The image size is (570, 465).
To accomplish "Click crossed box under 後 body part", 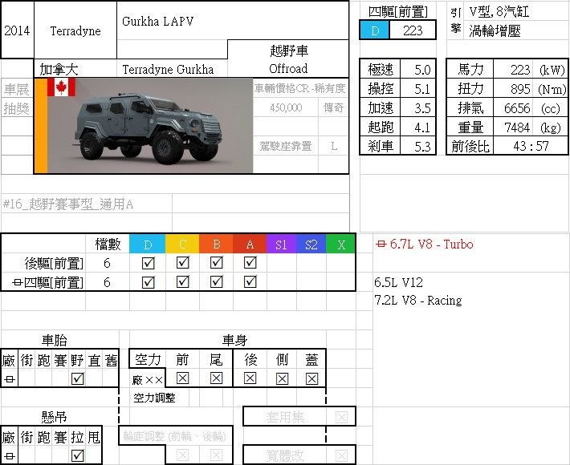I will tap(250, 378).
